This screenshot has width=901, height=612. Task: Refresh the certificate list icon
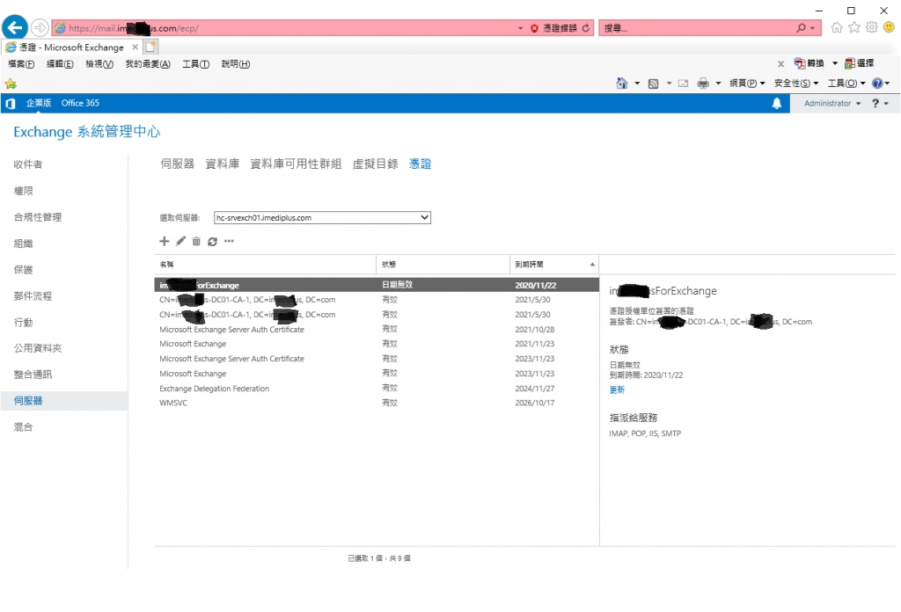tap(213, 241)
